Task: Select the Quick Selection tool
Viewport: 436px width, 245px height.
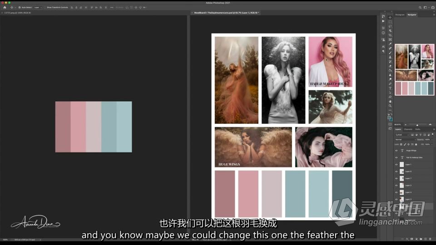Action: pos(390,30)
